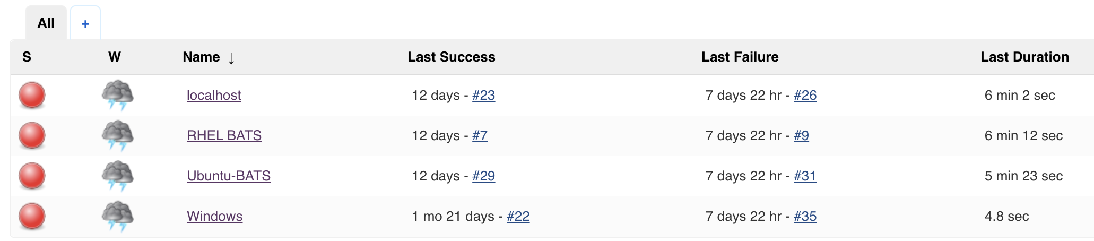
Task: Click the red status ball for RHEL BATS
Action: click(32, 136)
